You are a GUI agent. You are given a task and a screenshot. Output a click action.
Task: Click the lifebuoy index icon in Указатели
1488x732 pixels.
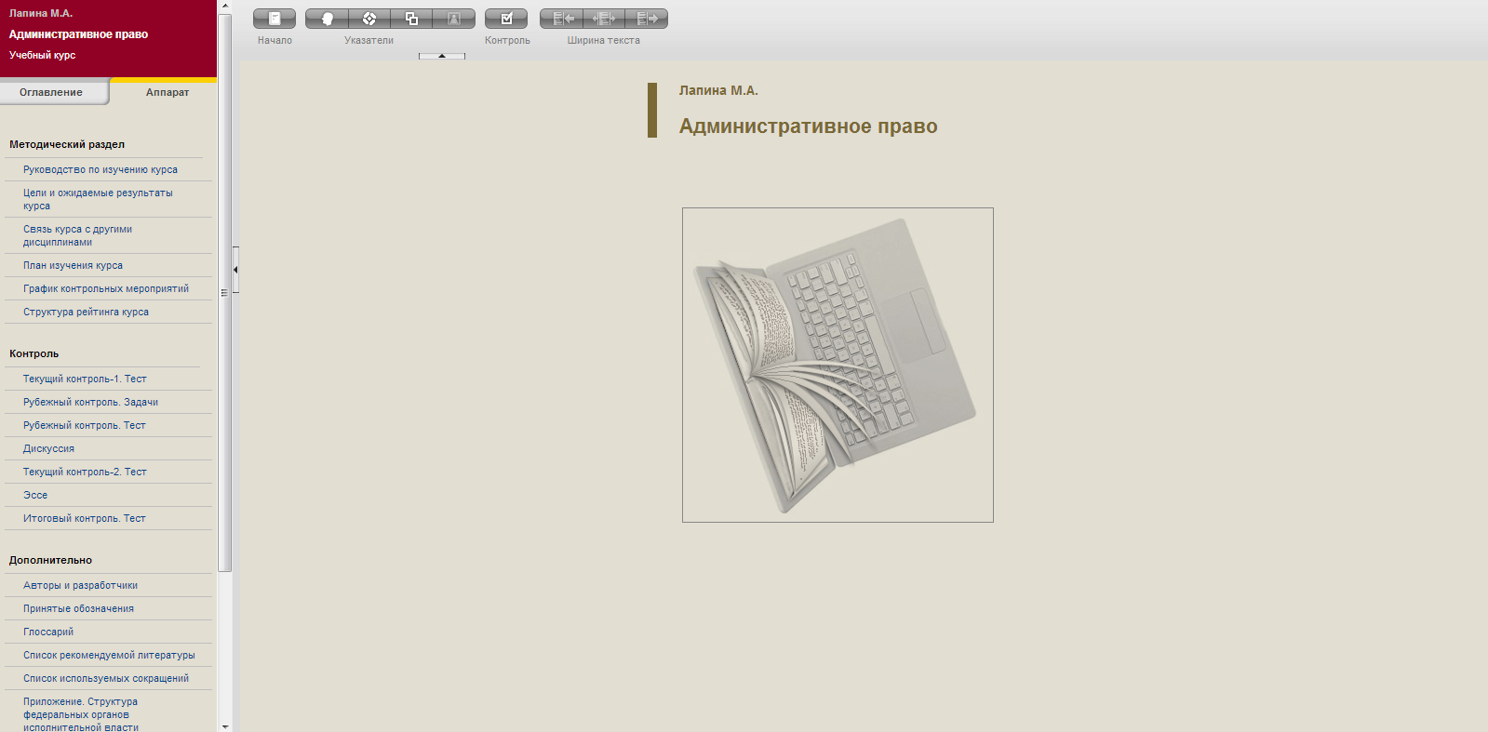coord(369,19)
